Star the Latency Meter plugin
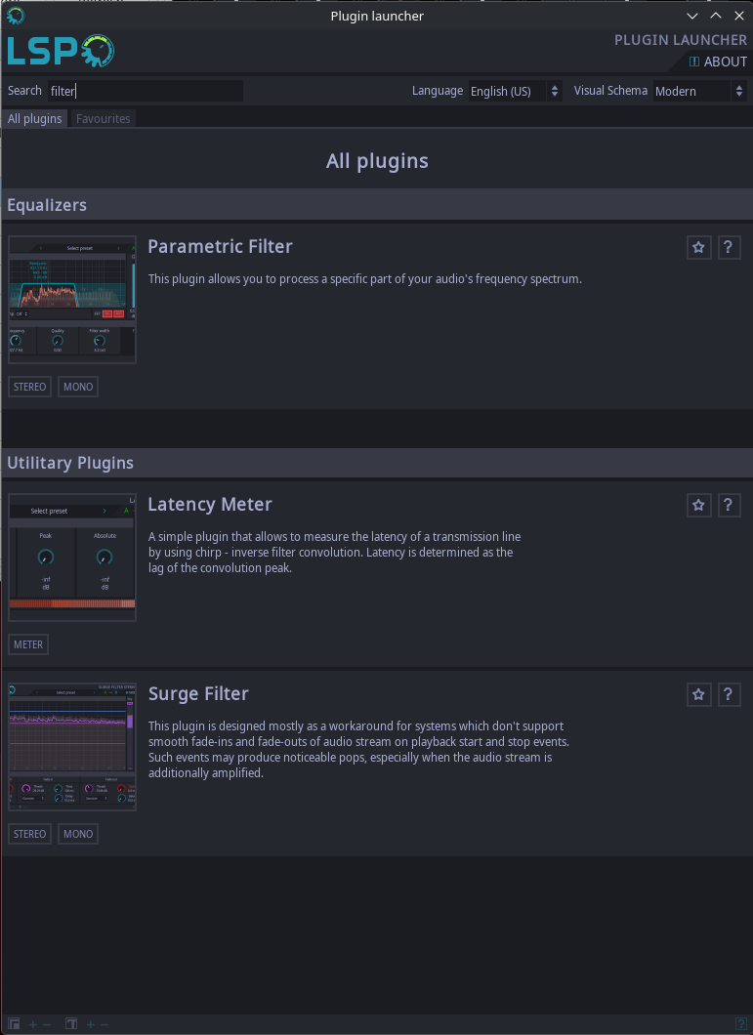The height and width of the screenshot is (1035, 753). [x=698, y=506]
